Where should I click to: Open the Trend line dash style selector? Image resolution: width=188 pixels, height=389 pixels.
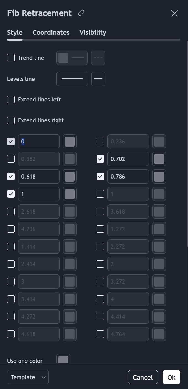tap(98, 58)
